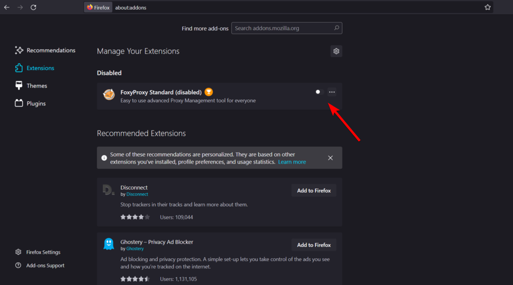
Task: Click the Firefox identity badge in address bar
Action: click(x=98, y=7)
